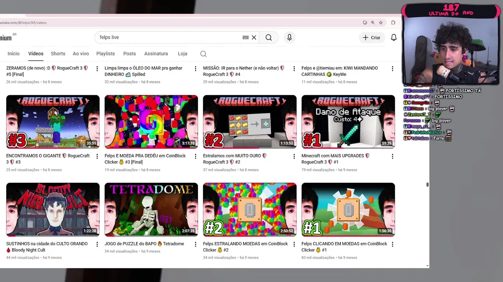The height and width of the screenshot is (282, 503).
Task: Open options menu for ENCONTRAMOS O GIGANTE video
Action: [x=97, y=156]
